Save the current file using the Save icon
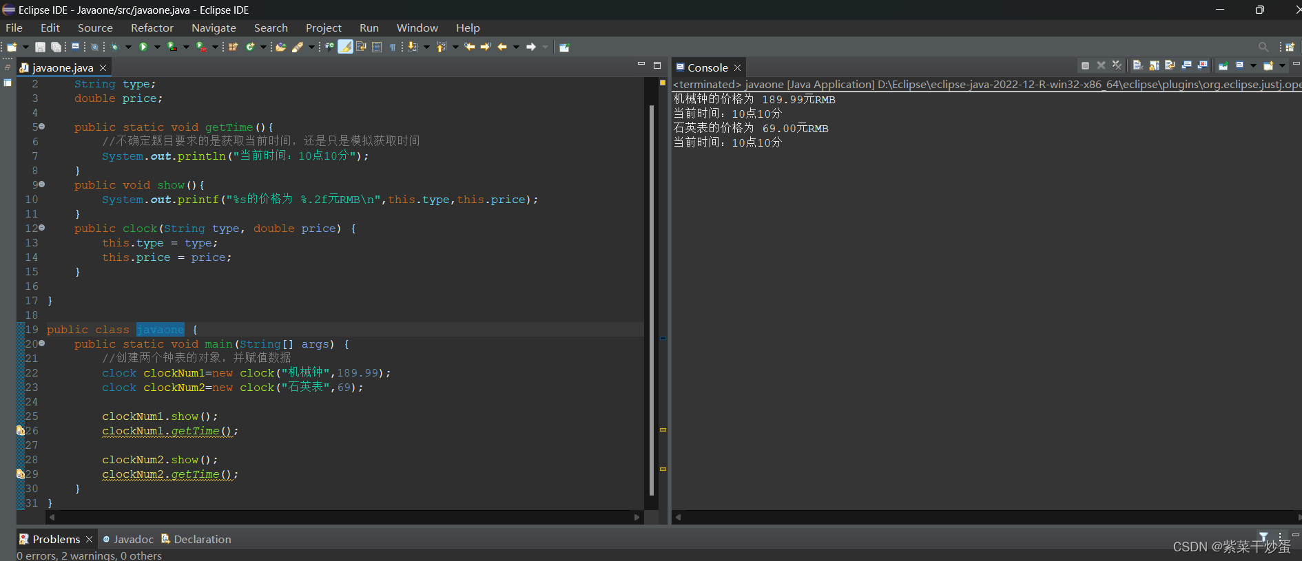Image resolution: width=1302 pixels, height=561 pixels. click(40, 47)
